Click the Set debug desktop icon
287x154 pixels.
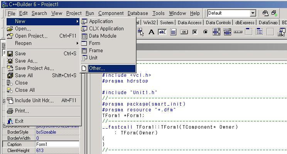pyautogui.click(x=274, y=13)
